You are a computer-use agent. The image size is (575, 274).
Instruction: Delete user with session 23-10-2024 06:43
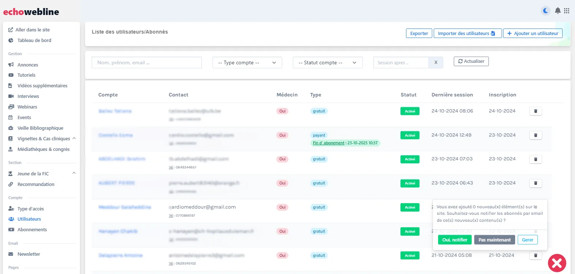tap(536, 183)
